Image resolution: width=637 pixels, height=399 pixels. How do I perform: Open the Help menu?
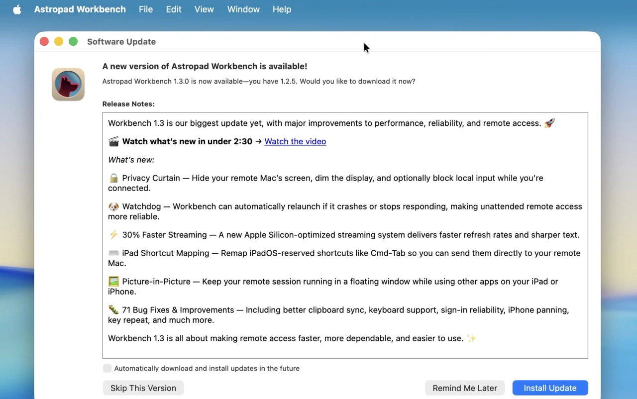click(282, 9)
